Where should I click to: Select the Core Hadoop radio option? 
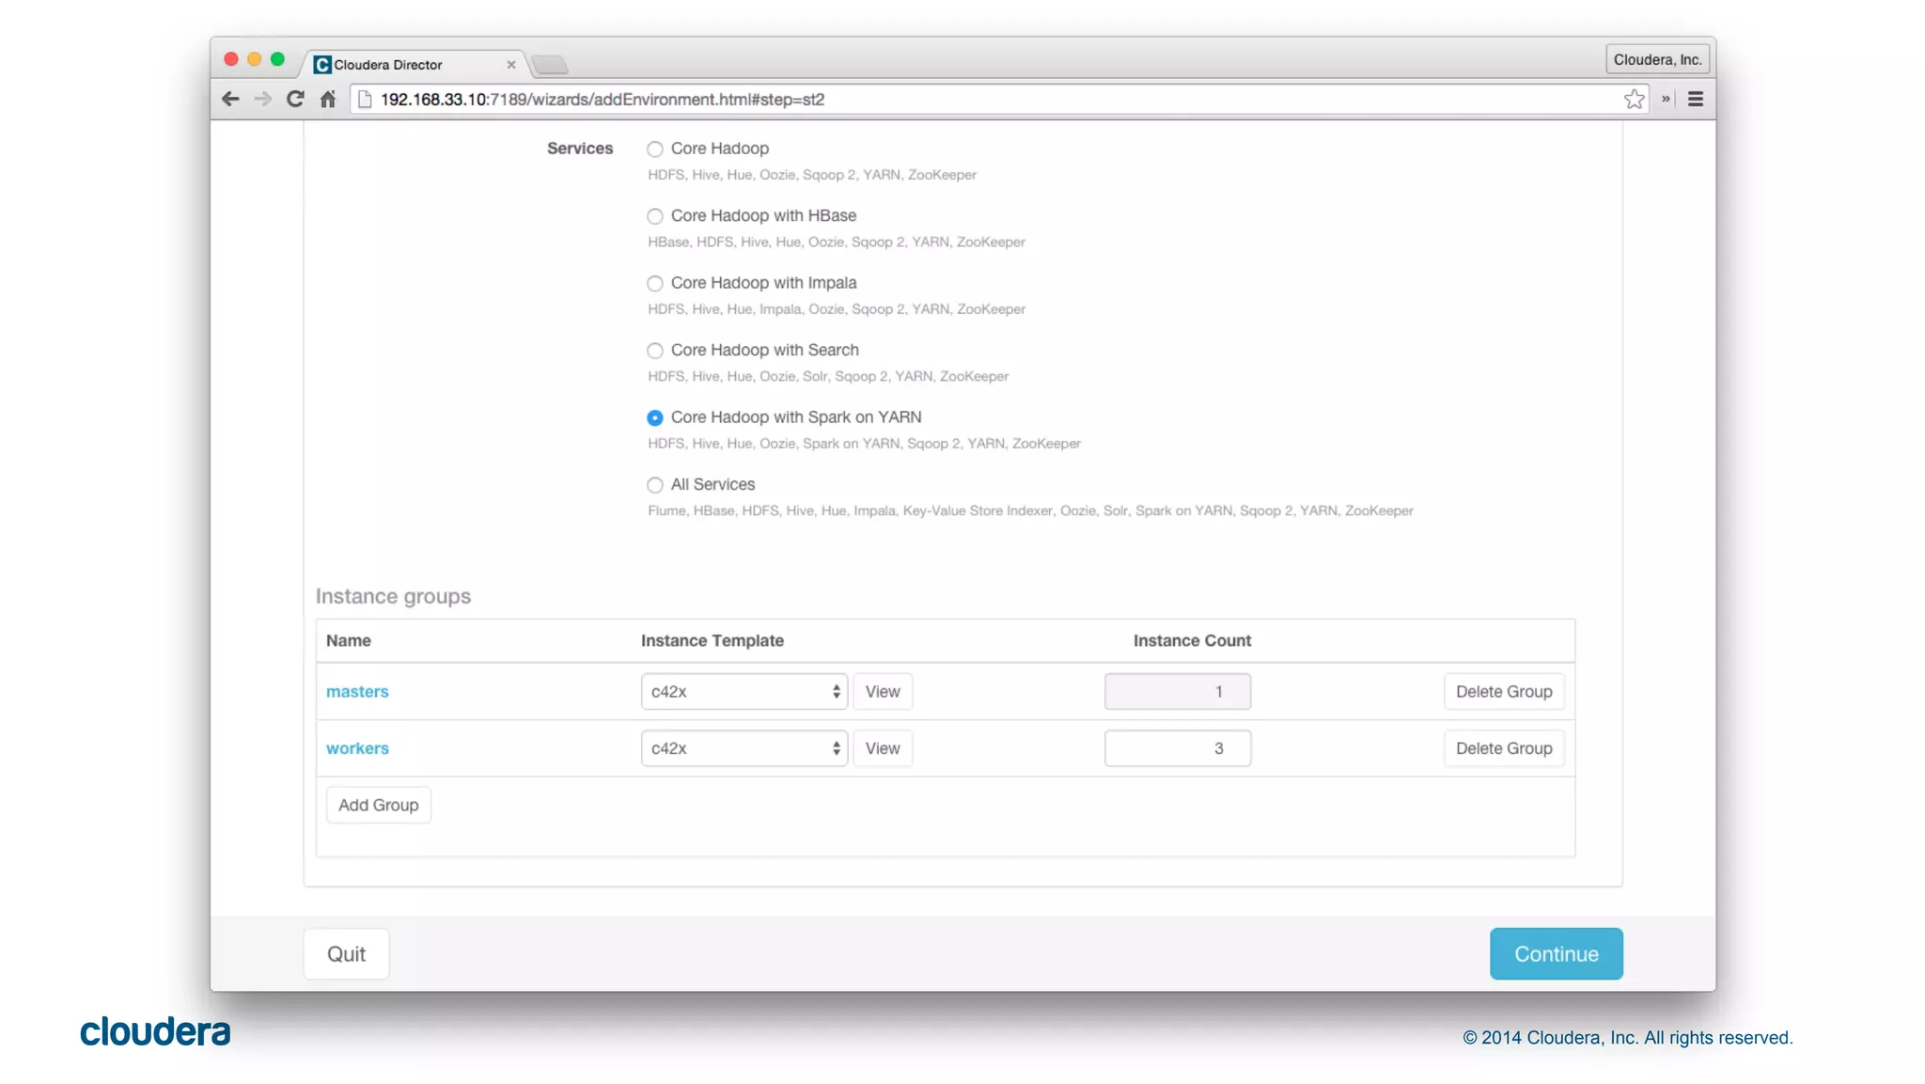click(655, 149)
